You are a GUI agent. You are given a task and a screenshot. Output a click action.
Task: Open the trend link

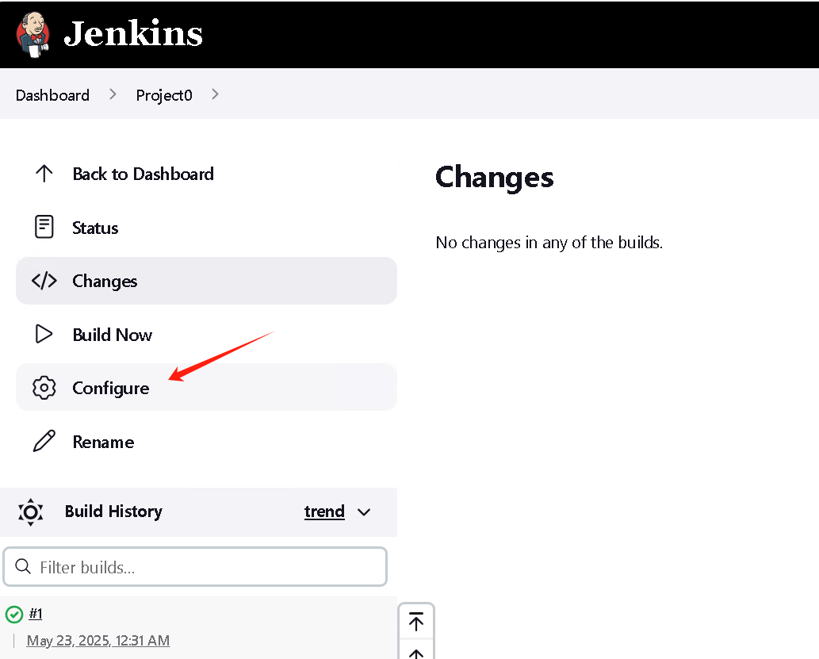tap(324, 511)
